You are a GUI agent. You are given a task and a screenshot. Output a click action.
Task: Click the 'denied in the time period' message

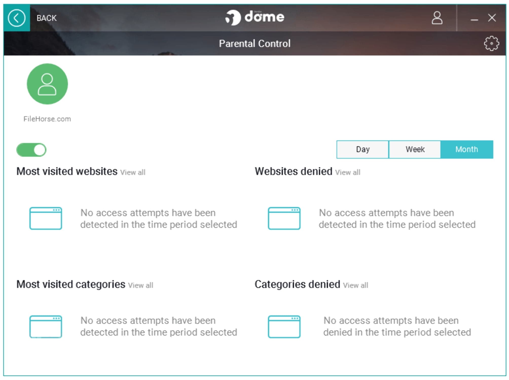tap(397, 327)
